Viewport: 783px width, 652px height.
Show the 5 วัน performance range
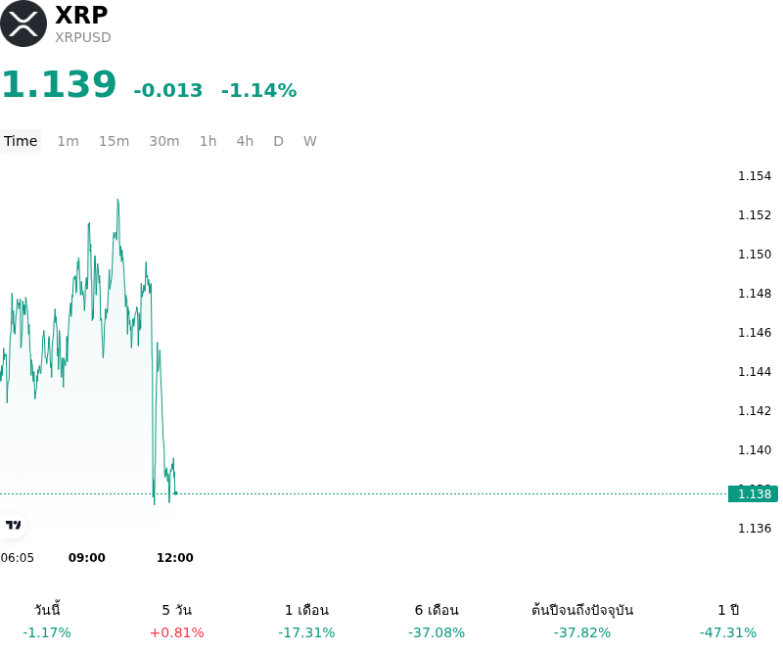click(x=177, y=621)
